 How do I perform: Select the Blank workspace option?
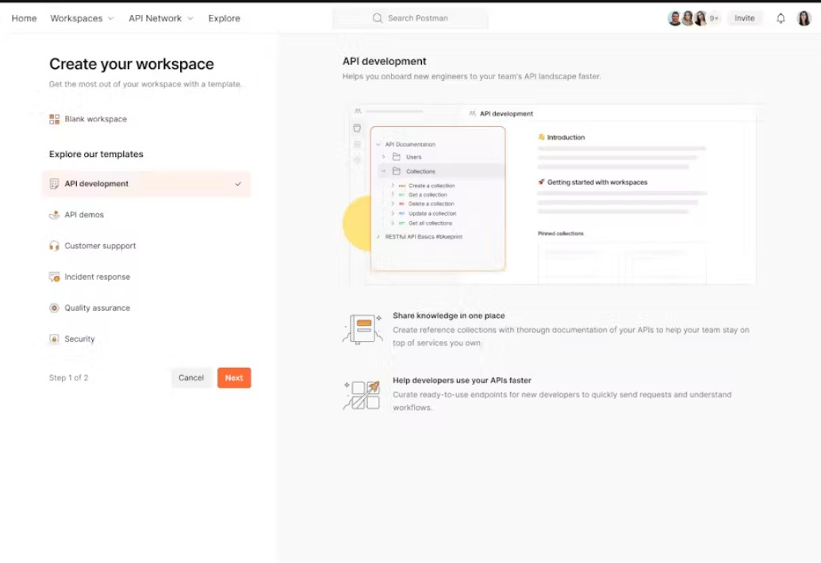(146, 119)
